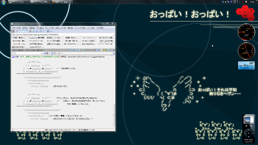The width and height of the screenshot is (258, 145).
Task: Expand the thread toolbar overflow arrow at far right
Action: (x=114, y=50)
